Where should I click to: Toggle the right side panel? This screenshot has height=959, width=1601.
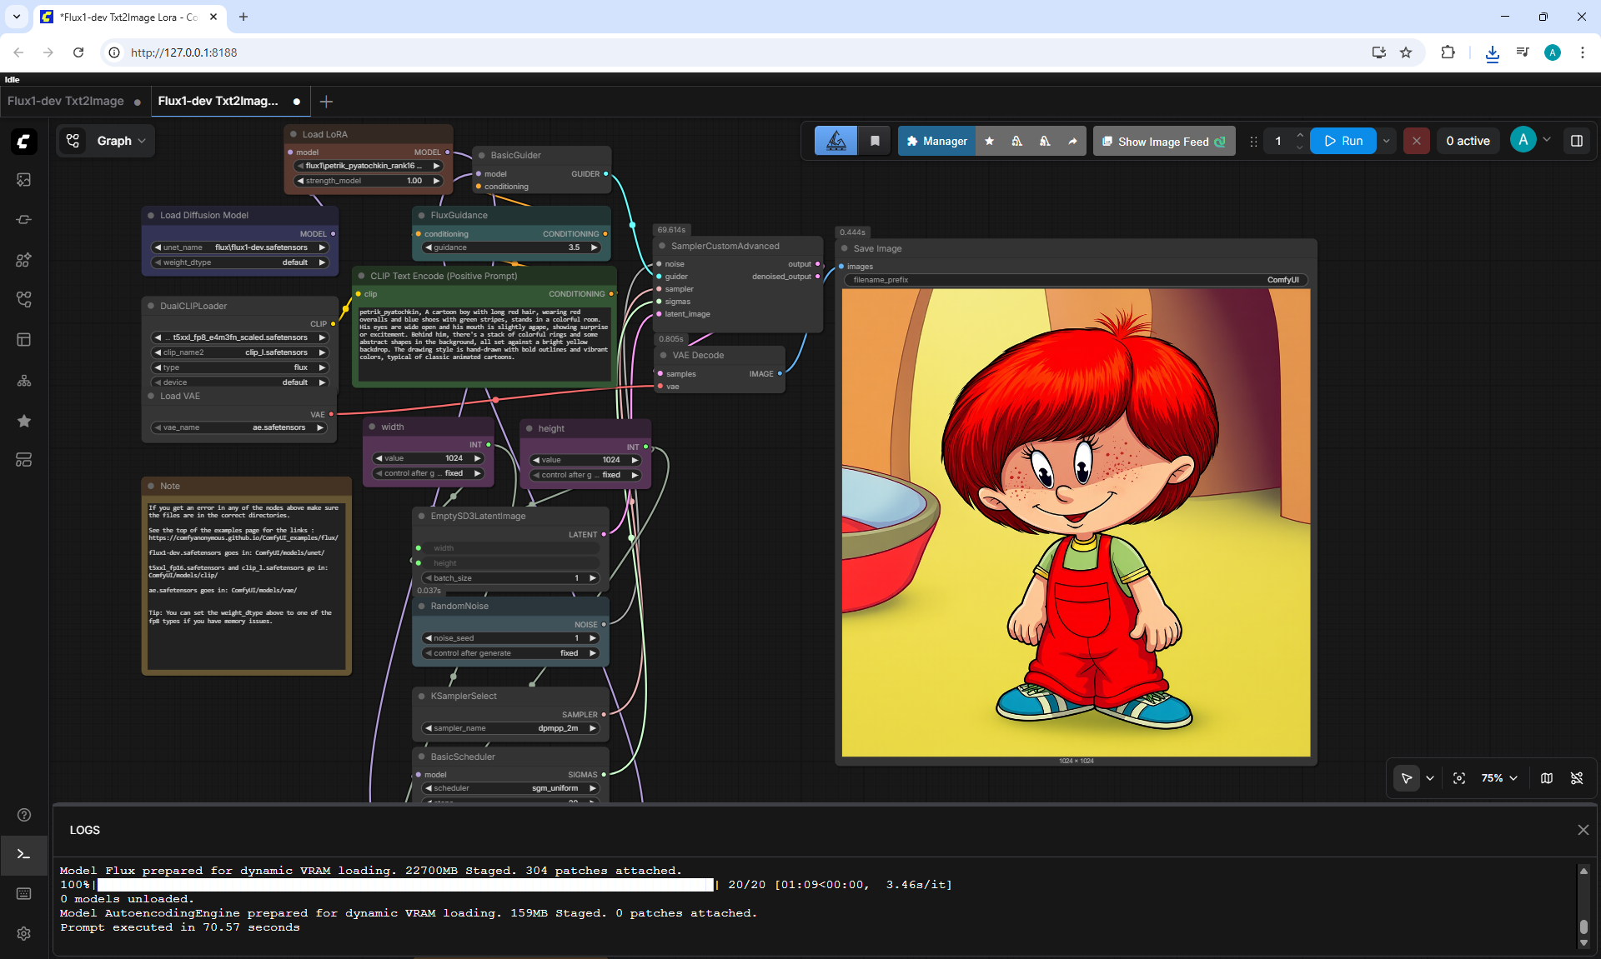tap(1577, 141)
